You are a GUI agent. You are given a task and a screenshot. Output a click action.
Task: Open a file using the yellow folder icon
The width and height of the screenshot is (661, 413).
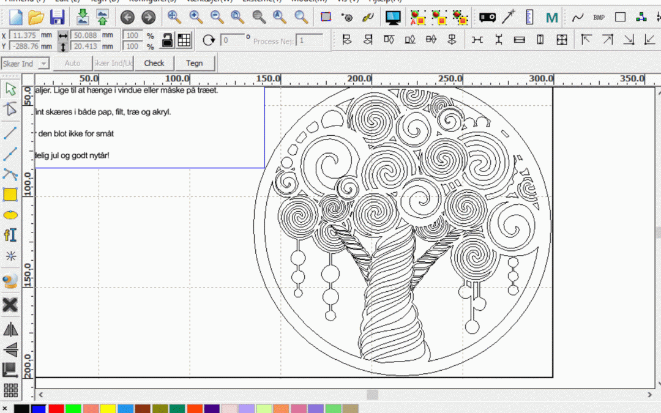36,17
